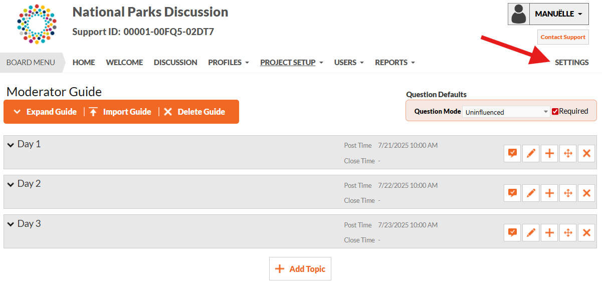Screen dimensions: 602x298
Task: Click the Delete Guide button
Action: [x=194, y=112]
